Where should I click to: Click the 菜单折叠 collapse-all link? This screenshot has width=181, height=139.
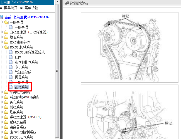[x=31, y=8]
